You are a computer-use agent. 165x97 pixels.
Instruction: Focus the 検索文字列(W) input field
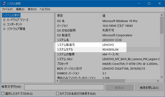(x=64, y=87)
